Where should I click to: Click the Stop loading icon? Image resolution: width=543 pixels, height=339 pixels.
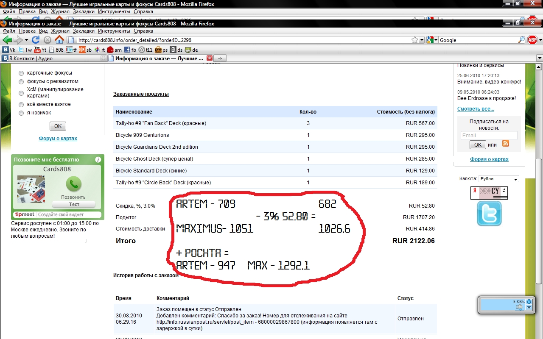point(48,40)
